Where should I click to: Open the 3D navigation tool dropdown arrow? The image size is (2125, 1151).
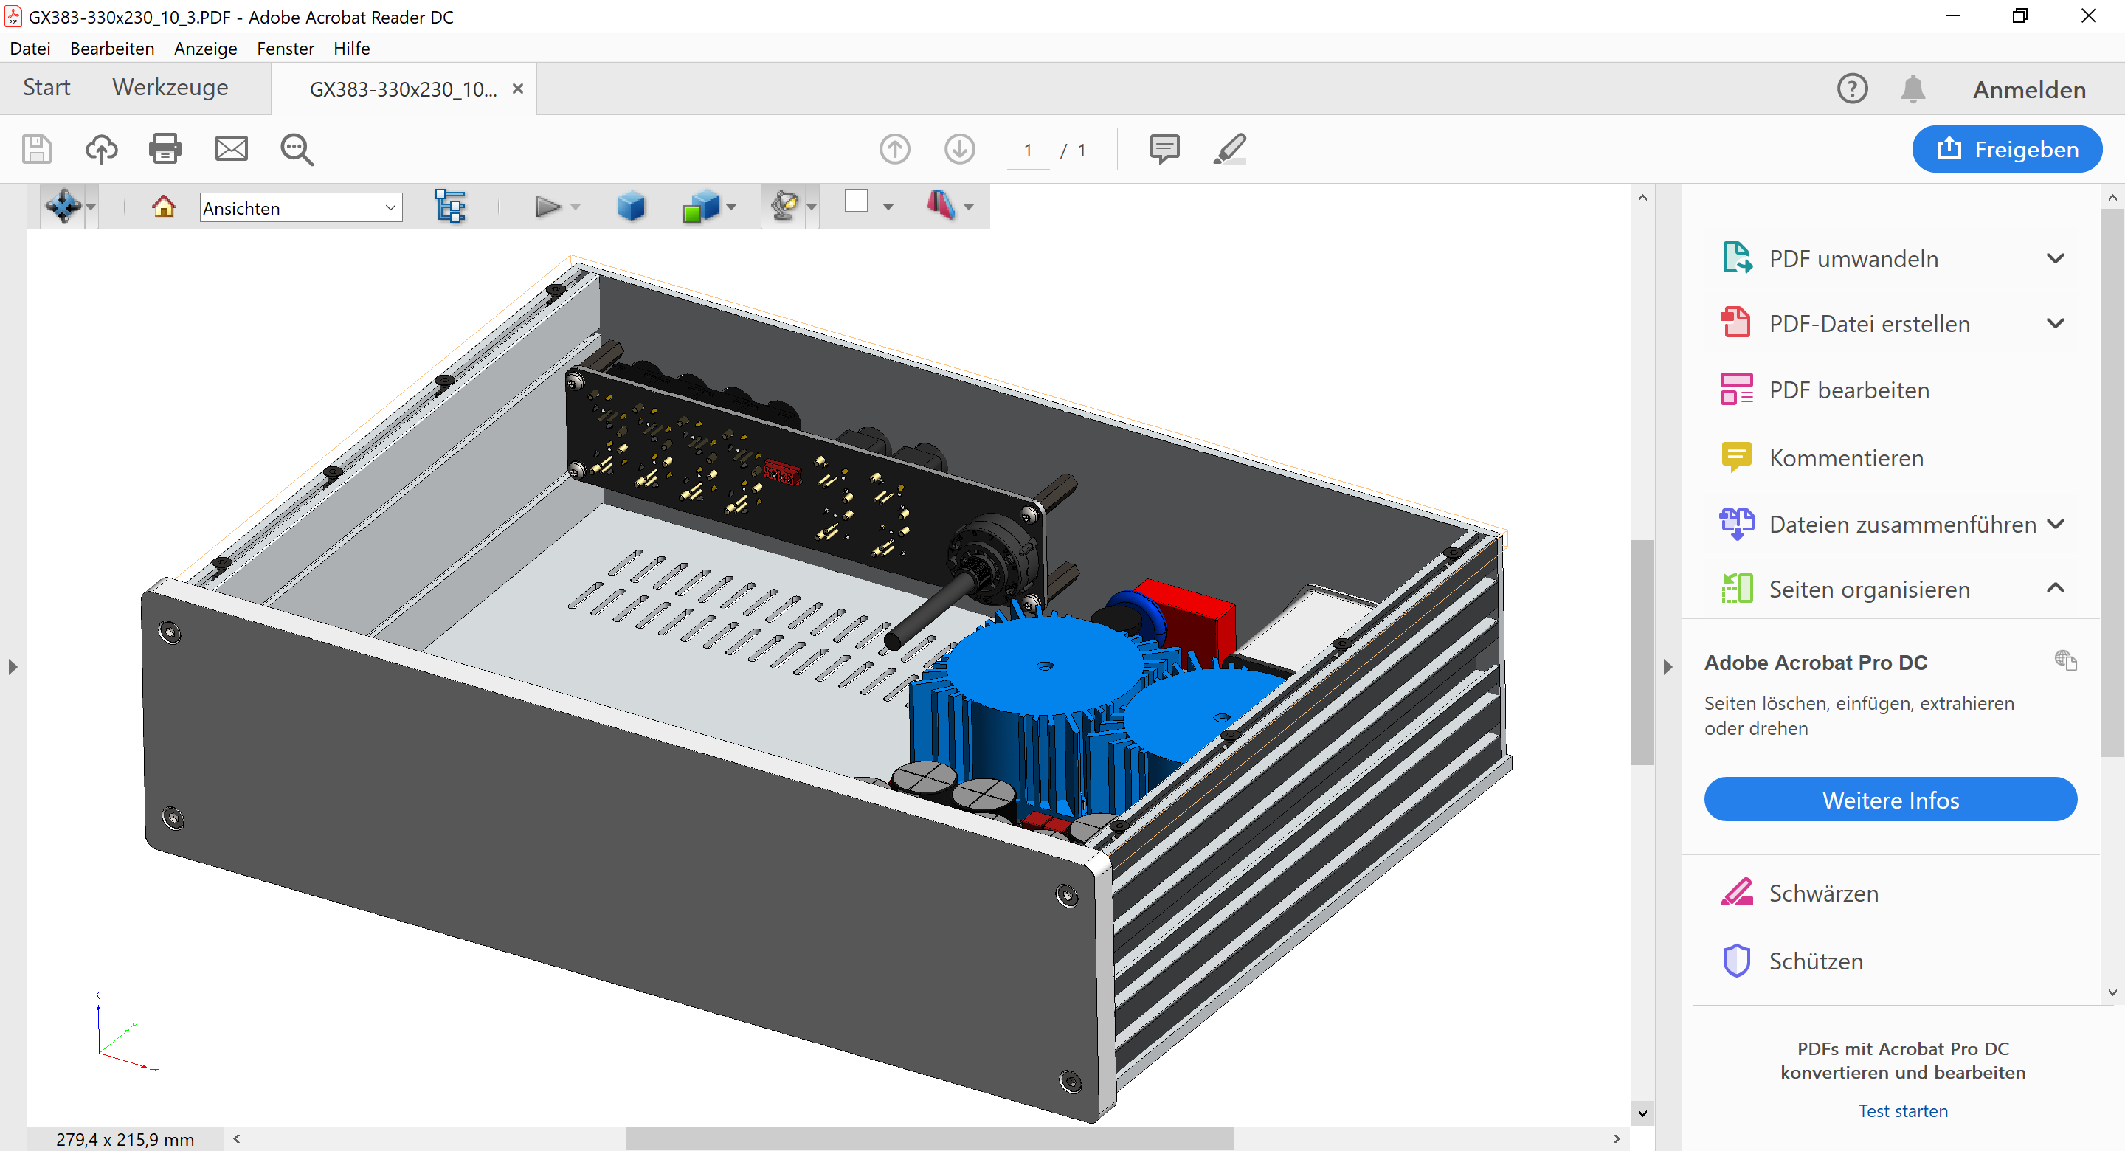[91, 207]
